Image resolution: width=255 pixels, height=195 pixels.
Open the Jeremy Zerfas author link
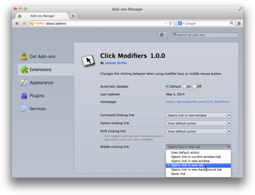(116, 63)
